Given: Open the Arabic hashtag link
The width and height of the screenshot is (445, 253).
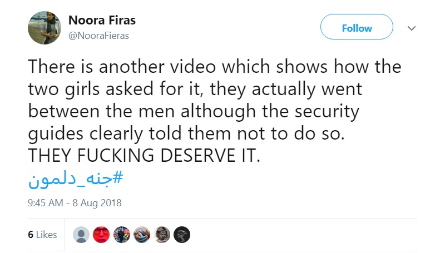Looking at the screenshot, I should (76, 180).
